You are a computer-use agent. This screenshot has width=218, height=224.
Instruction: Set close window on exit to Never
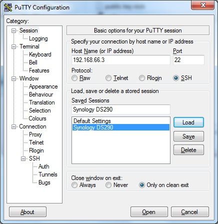(108, 185)
